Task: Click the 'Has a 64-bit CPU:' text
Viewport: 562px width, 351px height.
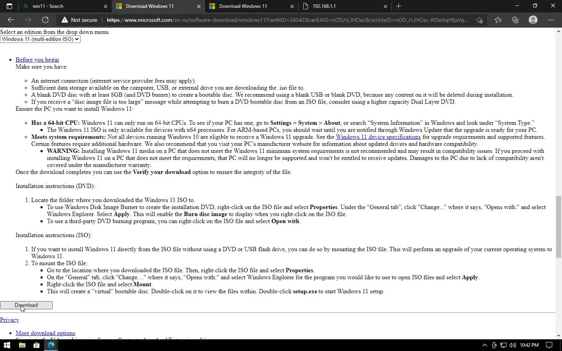Action: click(x=55, y=123)
